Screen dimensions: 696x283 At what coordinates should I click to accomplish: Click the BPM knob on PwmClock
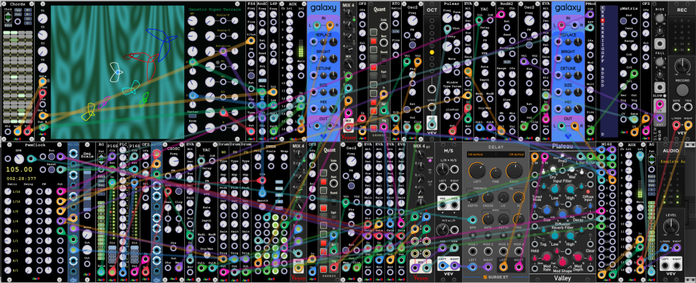[18, 158]
